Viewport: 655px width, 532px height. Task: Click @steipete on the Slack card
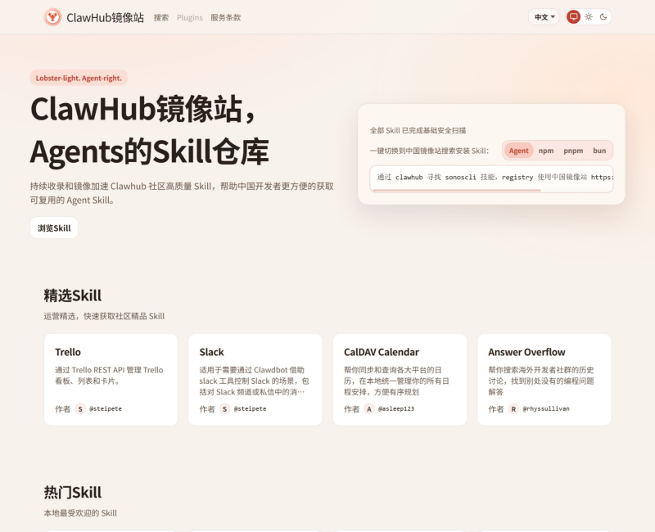coord(251,408)
